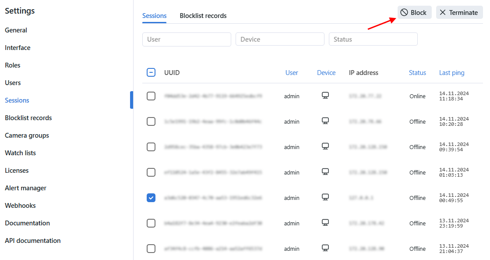The width and height of the screenshot is (490, 260).
Task: Sort sessions by Last ping column
Action: (451, 73)
